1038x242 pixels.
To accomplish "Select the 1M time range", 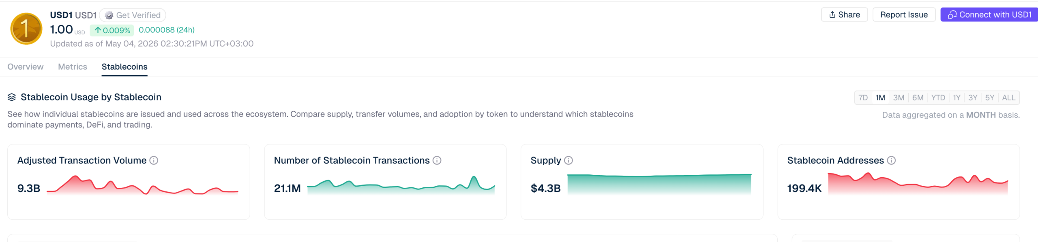I will pyautogui.click(x=880, y=98).
